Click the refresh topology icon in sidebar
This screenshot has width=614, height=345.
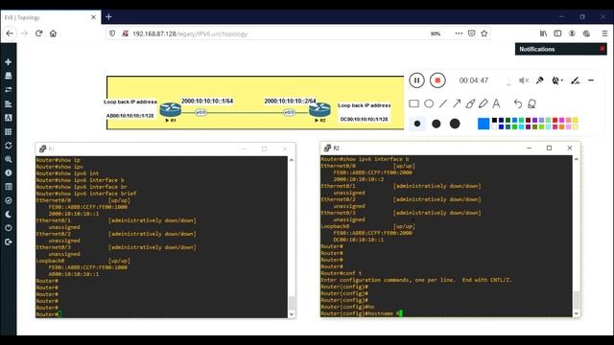(x=9, y=146)
